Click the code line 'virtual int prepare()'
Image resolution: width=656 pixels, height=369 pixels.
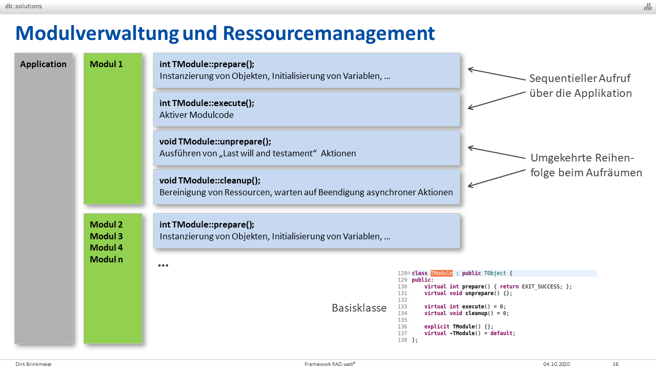click(498, 287)
